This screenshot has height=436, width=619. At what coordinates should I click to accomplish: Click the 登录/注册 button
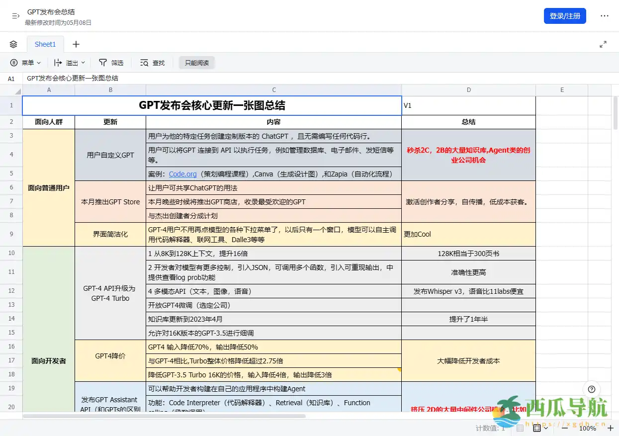(x=565, y=16)
